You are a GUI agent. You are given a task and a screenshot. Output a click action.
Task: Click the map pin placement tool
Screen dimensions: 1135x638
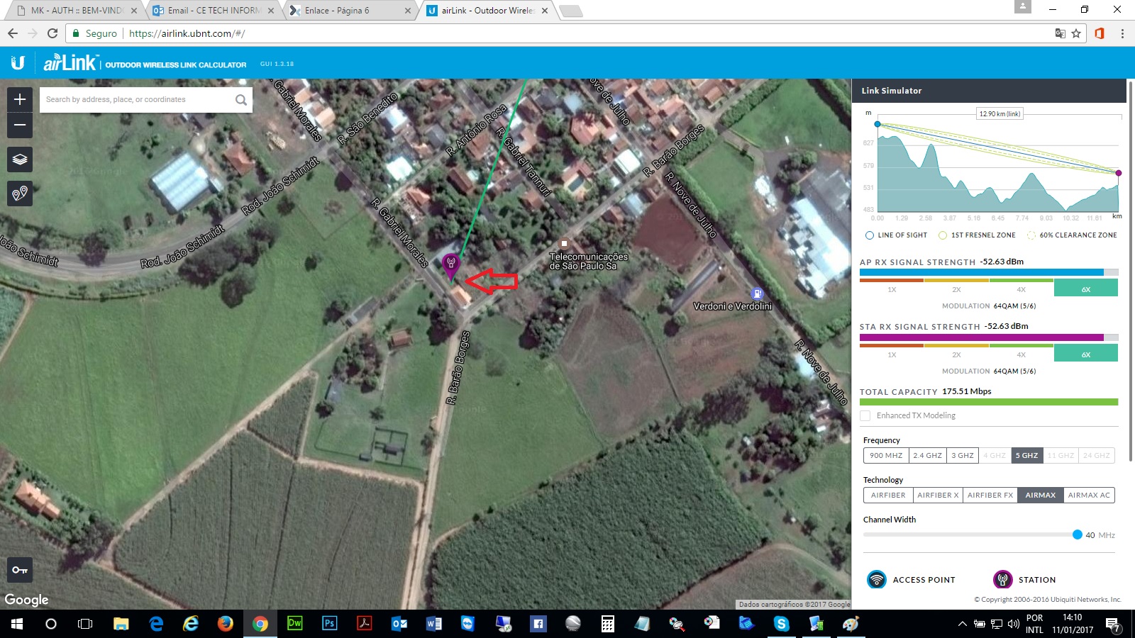[x=20, y=193]
